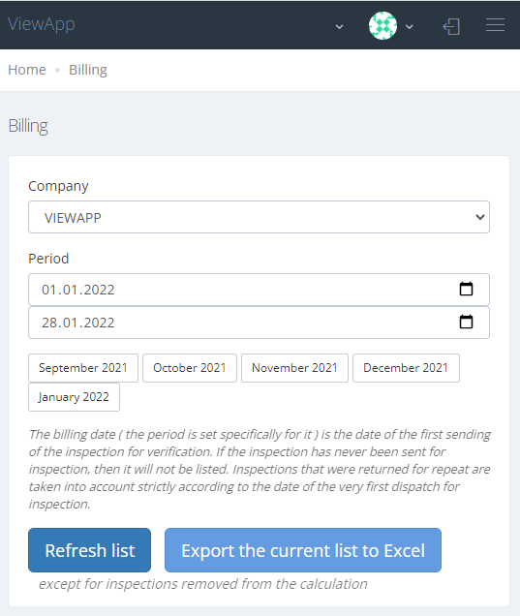The image size is (520, 616).
Task: Open calendar picker for start date
Action: tap(466, 290)
